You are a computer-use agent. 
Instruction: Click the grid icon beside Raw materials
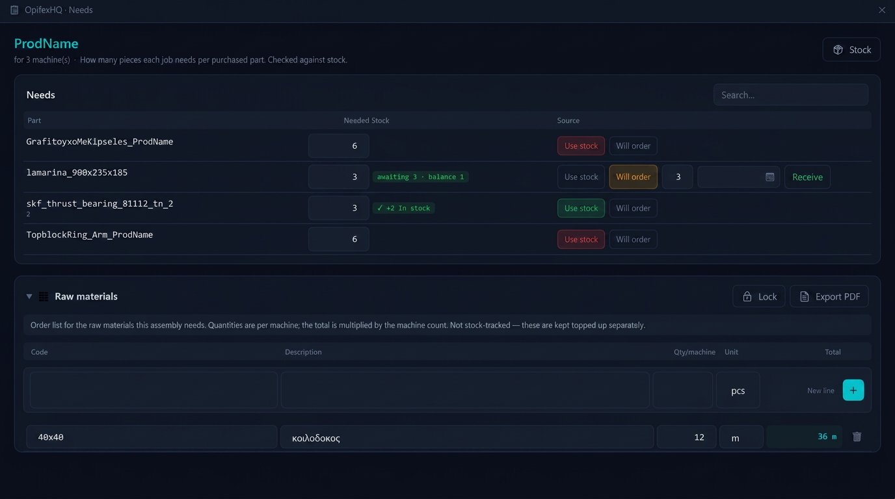click(44, 296)
